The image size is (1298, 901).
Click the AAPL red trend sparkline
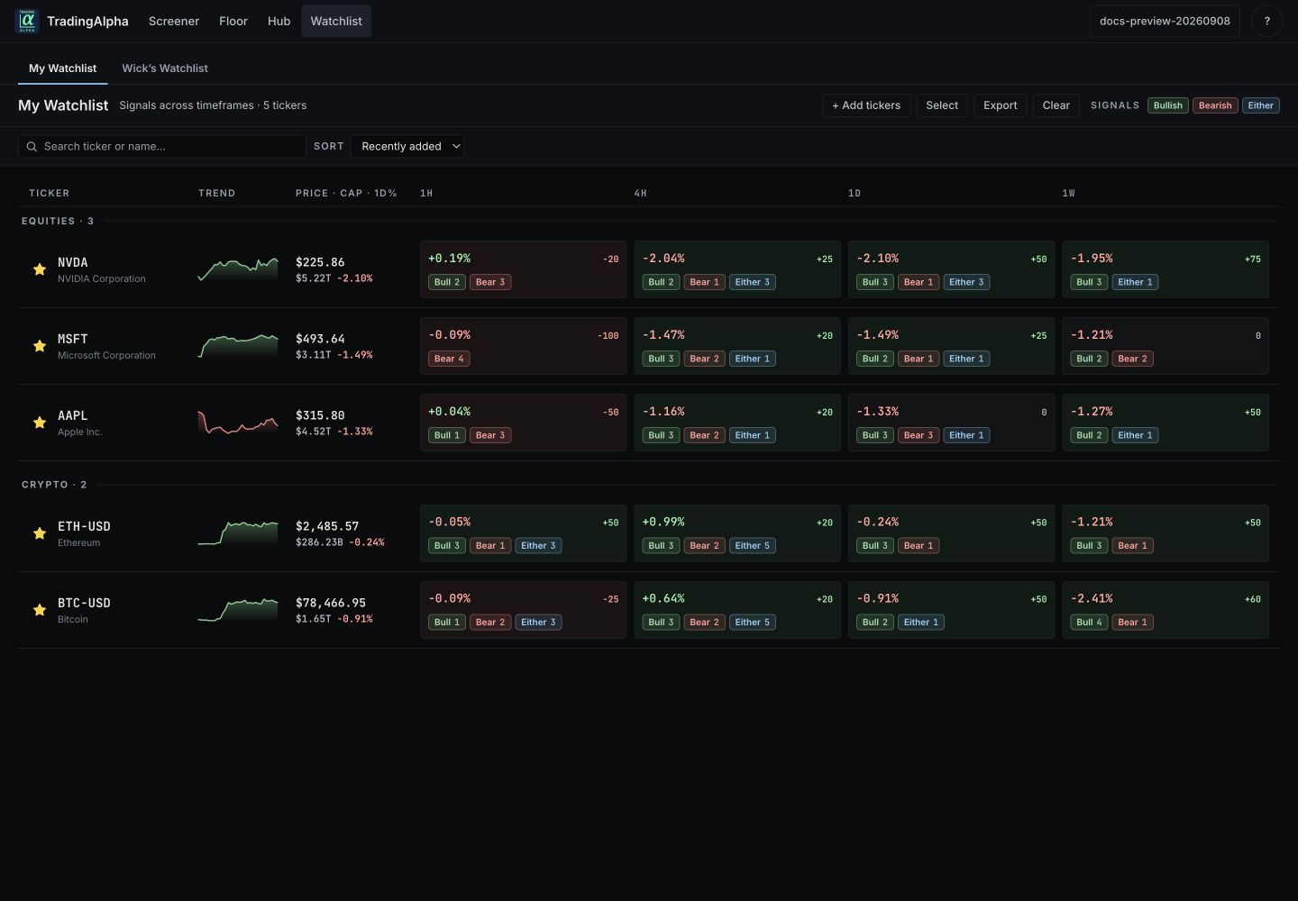pos(238,423)
